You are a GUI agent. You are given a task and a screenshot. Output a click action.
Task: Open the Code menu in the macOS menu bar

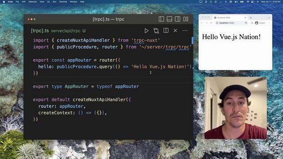tap(10, 2)
